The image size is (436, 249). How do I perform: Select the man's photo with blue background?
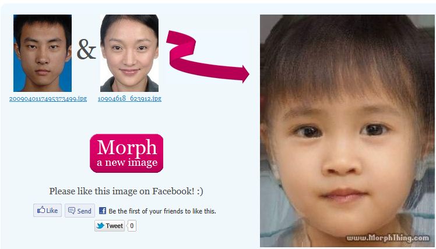pos(43,53)
